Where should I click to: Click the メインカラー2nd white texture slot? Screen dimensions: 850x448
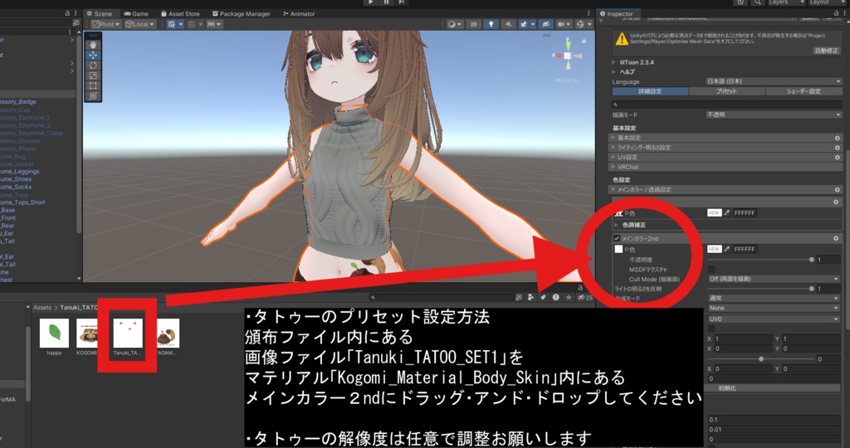coord(618,249)
